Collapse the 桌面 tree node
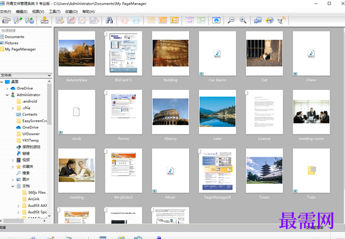The height and width of the screenshot is (239, 345). coord(2,82)
